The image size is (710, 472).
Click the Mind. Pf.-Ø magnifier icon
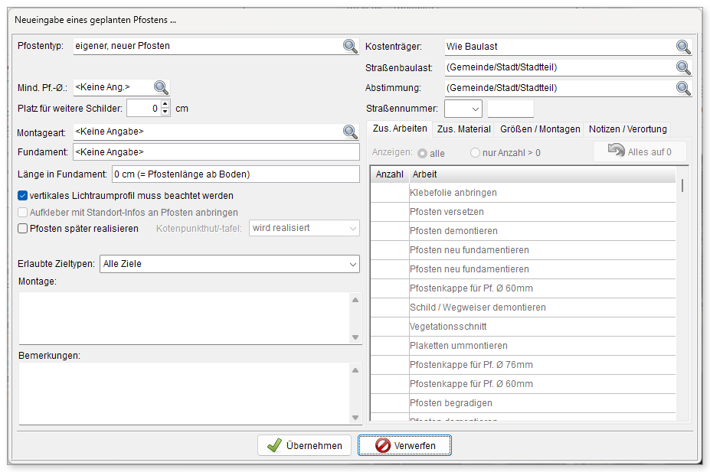pyautogui.click(x=161, y=87)
